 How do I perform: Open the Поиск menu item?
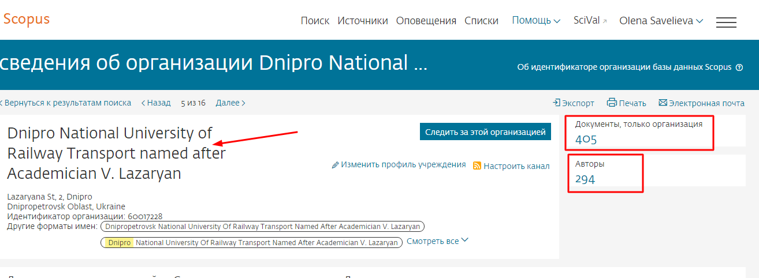click(x=315, y=21)
